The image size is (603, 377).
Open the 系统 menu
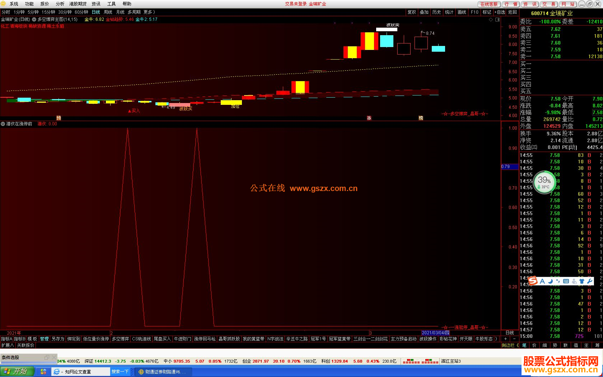[x=14, y=4]
